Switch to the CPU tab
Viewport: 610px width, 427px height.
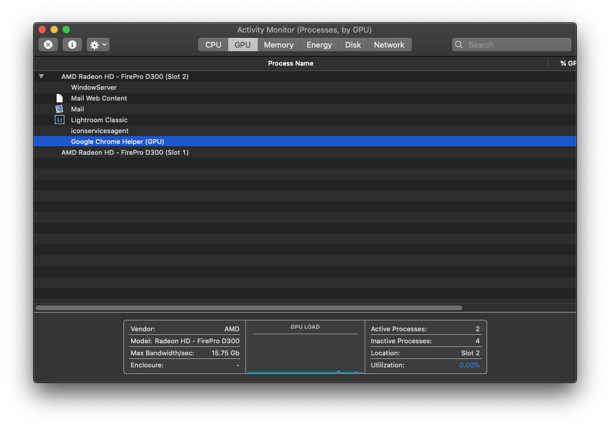213,45
